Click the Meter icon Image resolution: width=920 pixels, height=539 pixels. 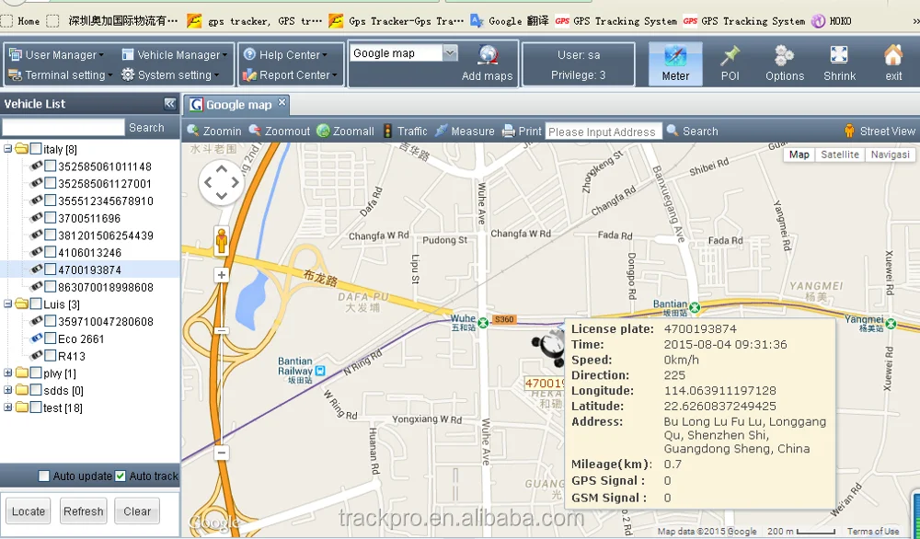674,61
